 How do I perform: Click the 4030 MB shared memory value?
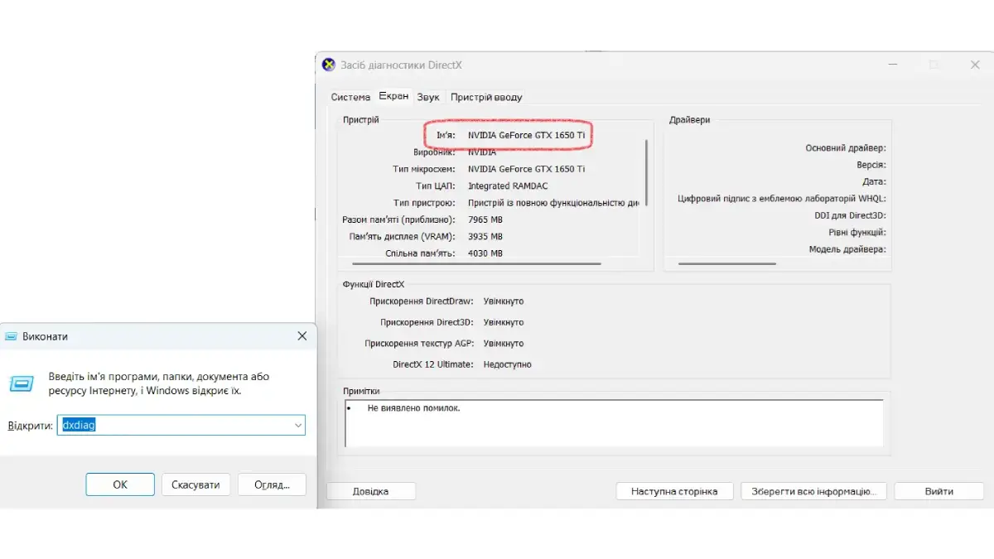(485, 253)
